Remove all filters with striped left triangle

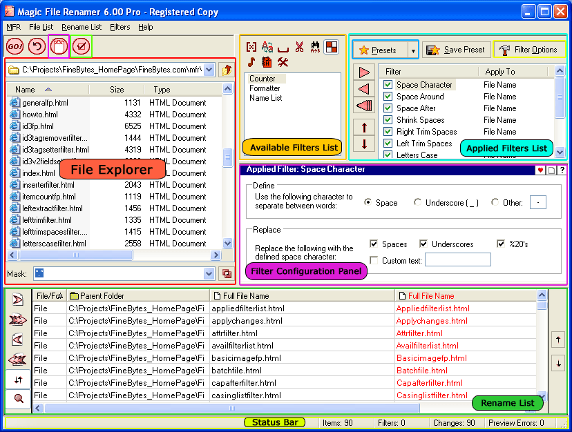364,106
